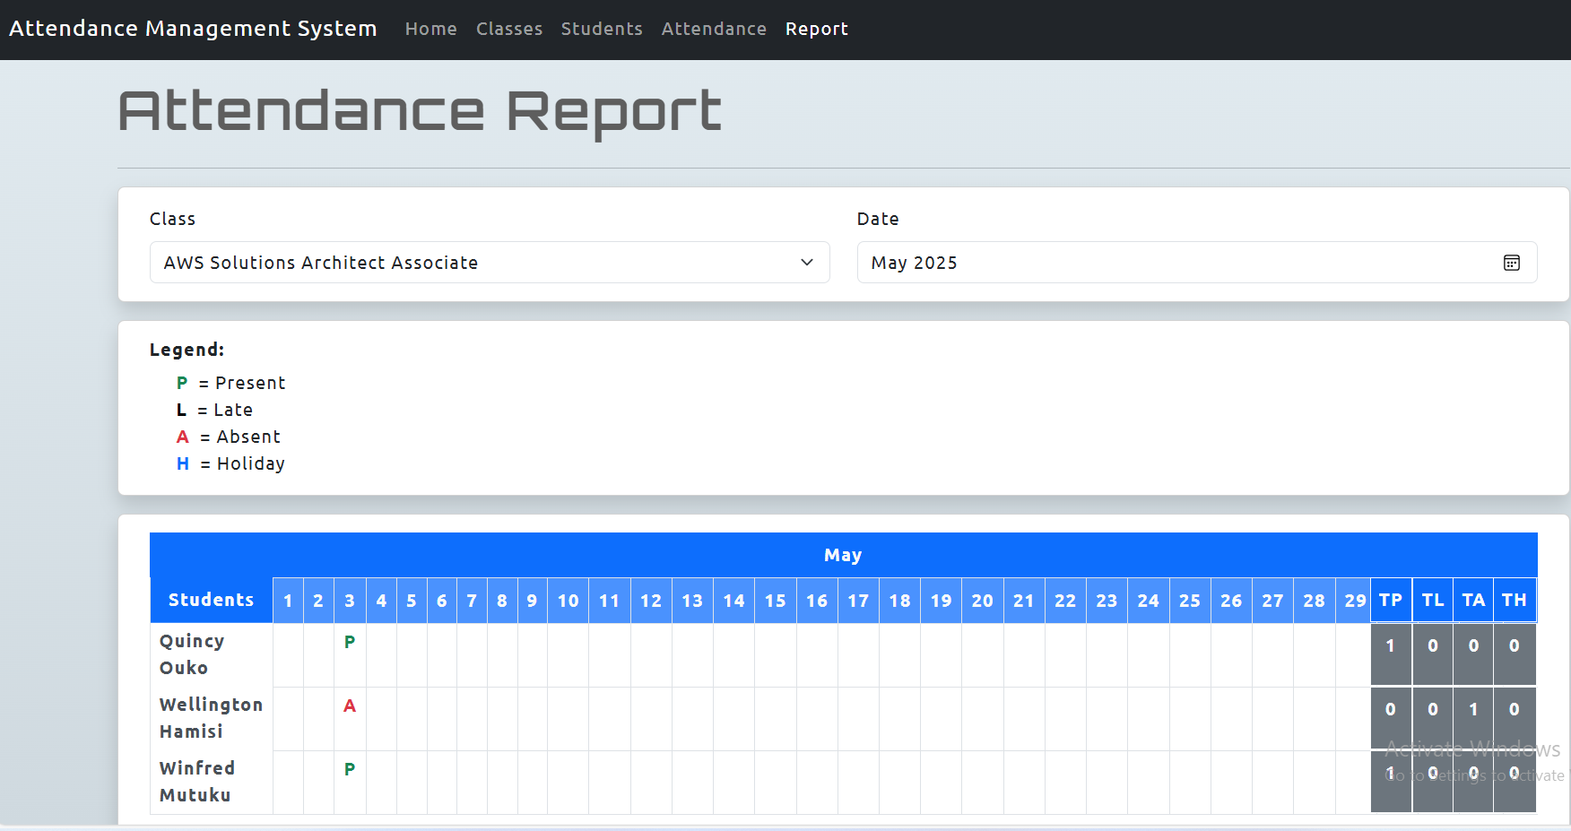Screen dimensions: 1571x831
Task: Click the A = Absent legend entry
Action: pos(228,437)
